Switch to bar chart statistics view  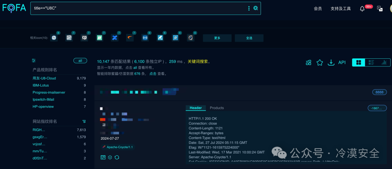point(384,62)
